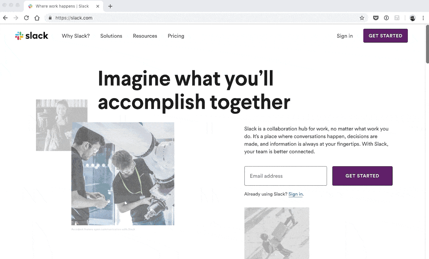Click the 'Slack is a collaboration hub' paragraph
The image size is (429, 259).
[x=316, y=140]
